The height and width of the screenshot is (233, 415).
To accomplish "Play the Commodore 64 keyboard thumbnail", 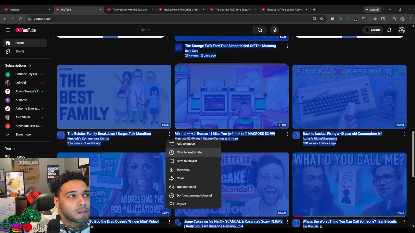I will point(350,97).
